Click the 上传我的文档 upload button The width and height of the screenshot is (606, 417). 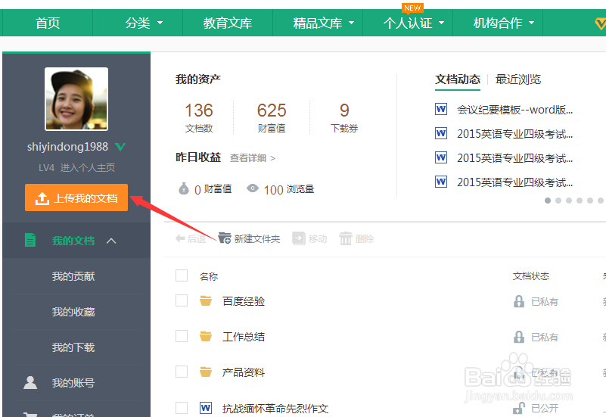[76, 198]
